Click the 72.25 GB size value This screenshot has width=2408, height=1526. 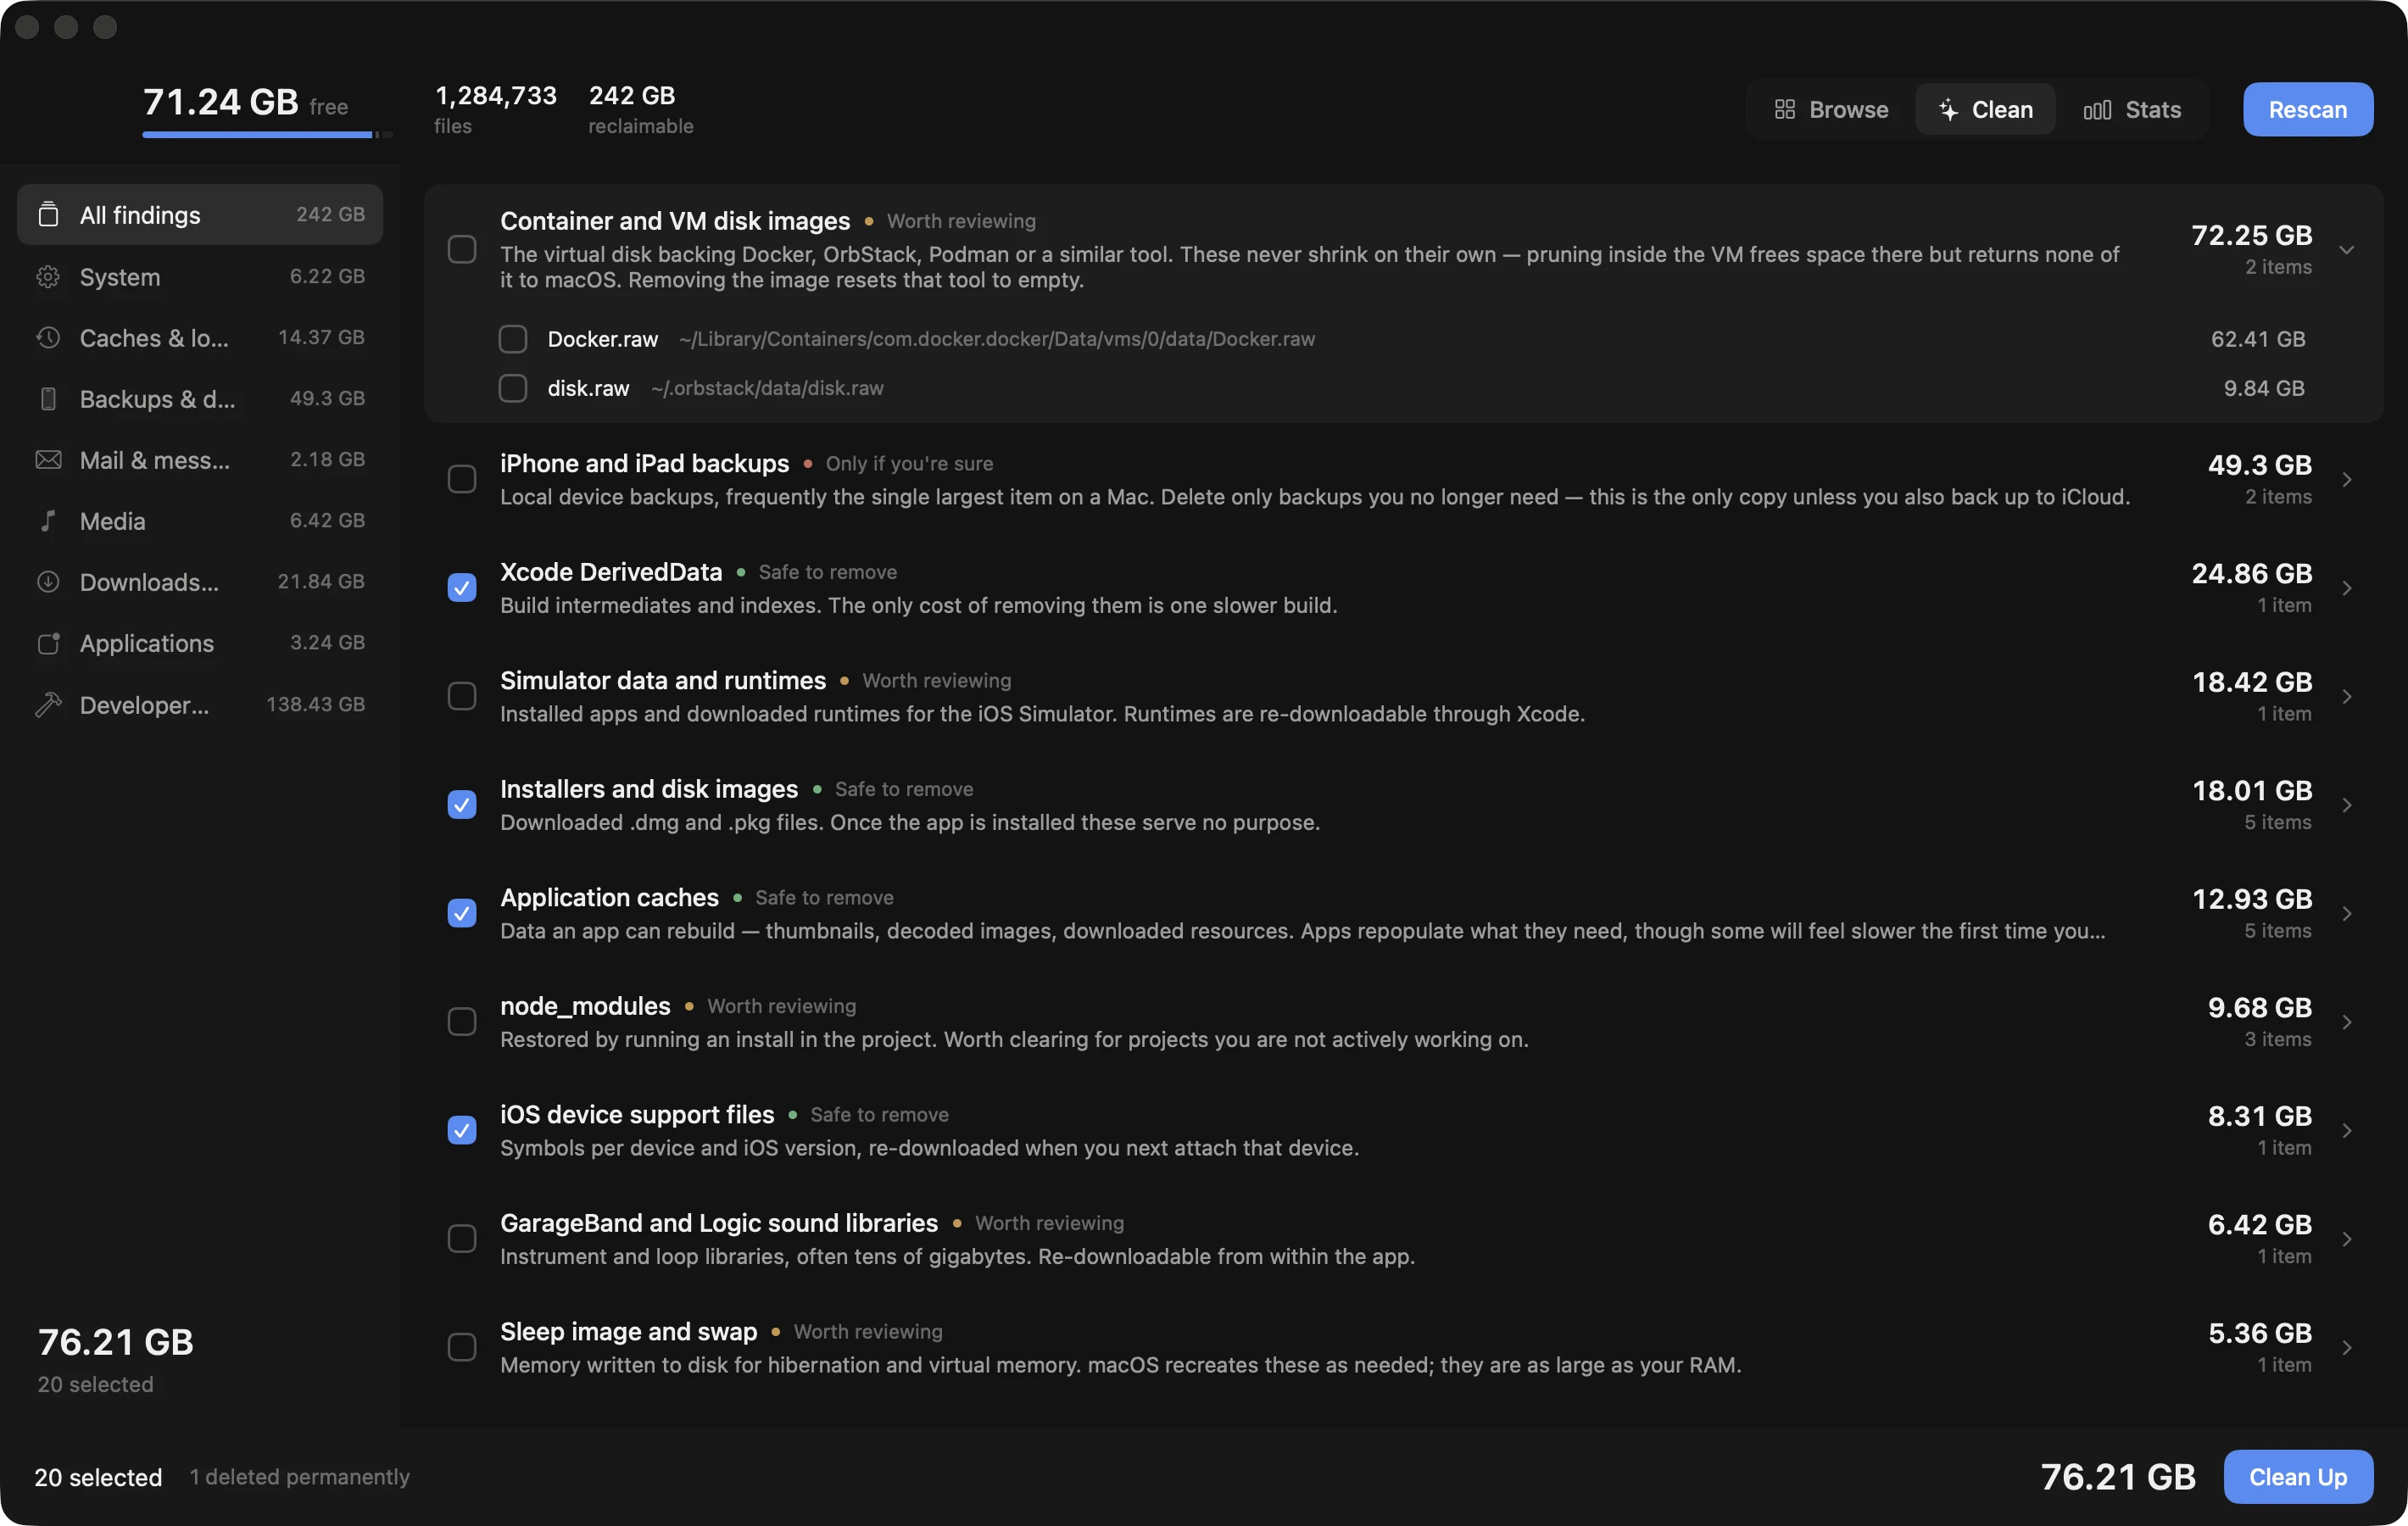point(2251,235)
